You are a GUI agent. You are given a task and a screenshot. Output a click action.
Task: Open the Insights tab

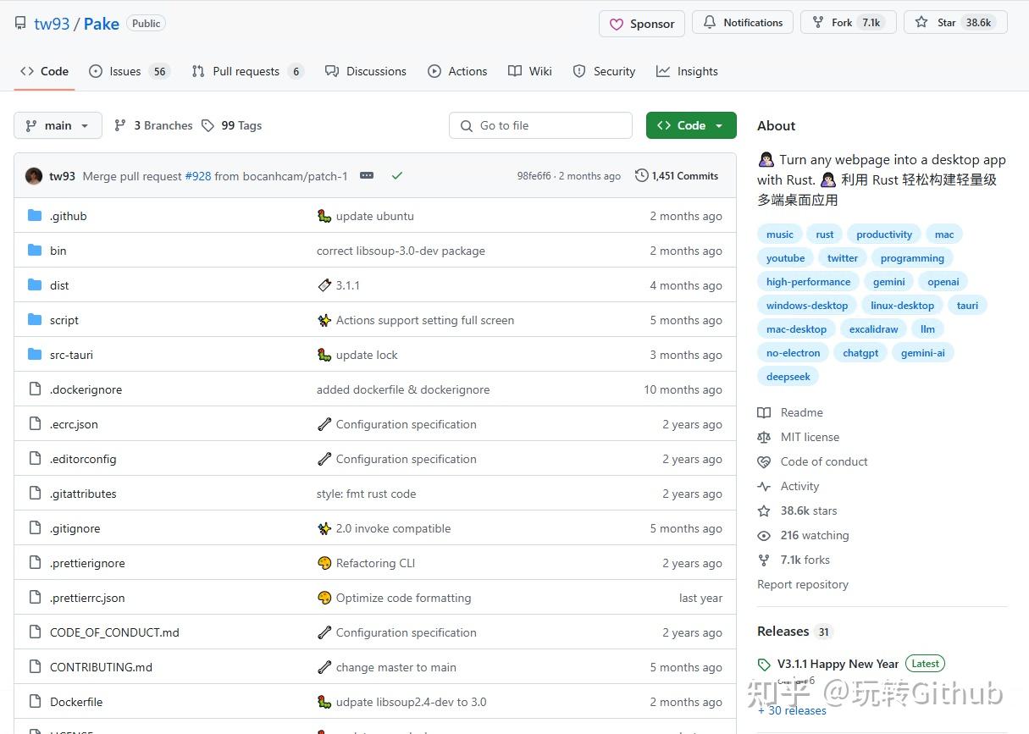[x=687, y=71]
